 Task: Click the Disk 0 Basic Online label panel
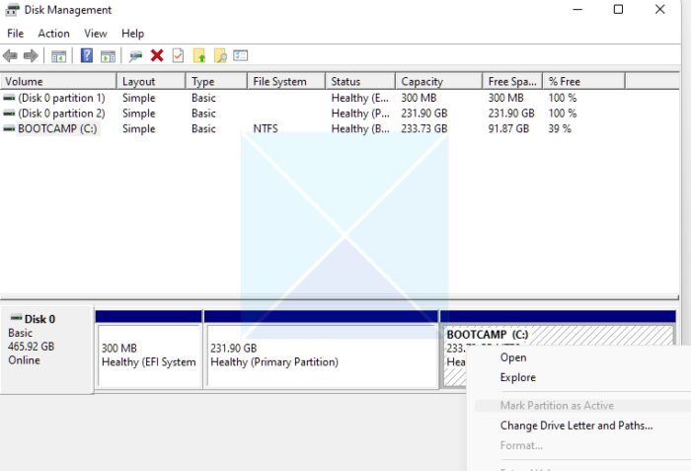coord(47,349)
